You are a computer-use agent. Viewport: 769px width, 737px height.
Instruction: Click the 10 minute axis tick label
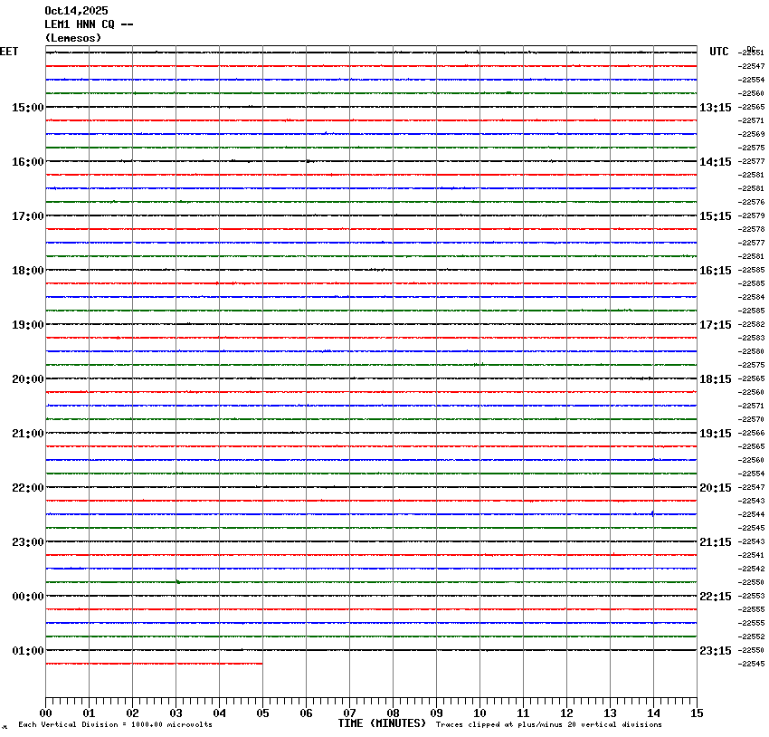[x=479, y=713]
